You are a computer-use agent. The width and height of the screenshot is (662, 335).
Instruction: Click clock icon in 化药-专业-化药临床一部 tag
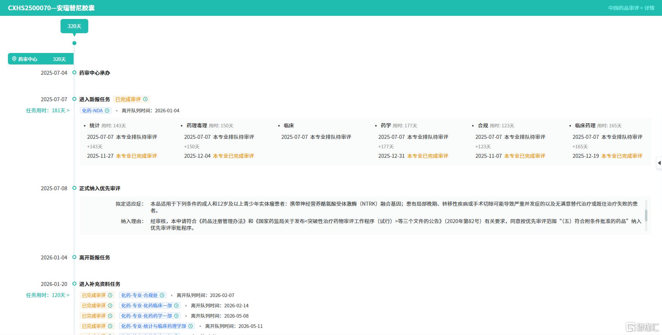point(176,306)
